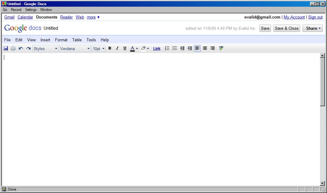
Task: Open the Reader link
Action: [x=66, y=17]
